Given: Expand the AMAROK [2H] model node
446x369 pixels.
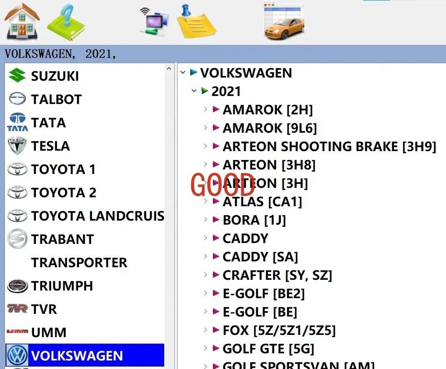Looking at the screenshot, I should [x=206, y=109].
